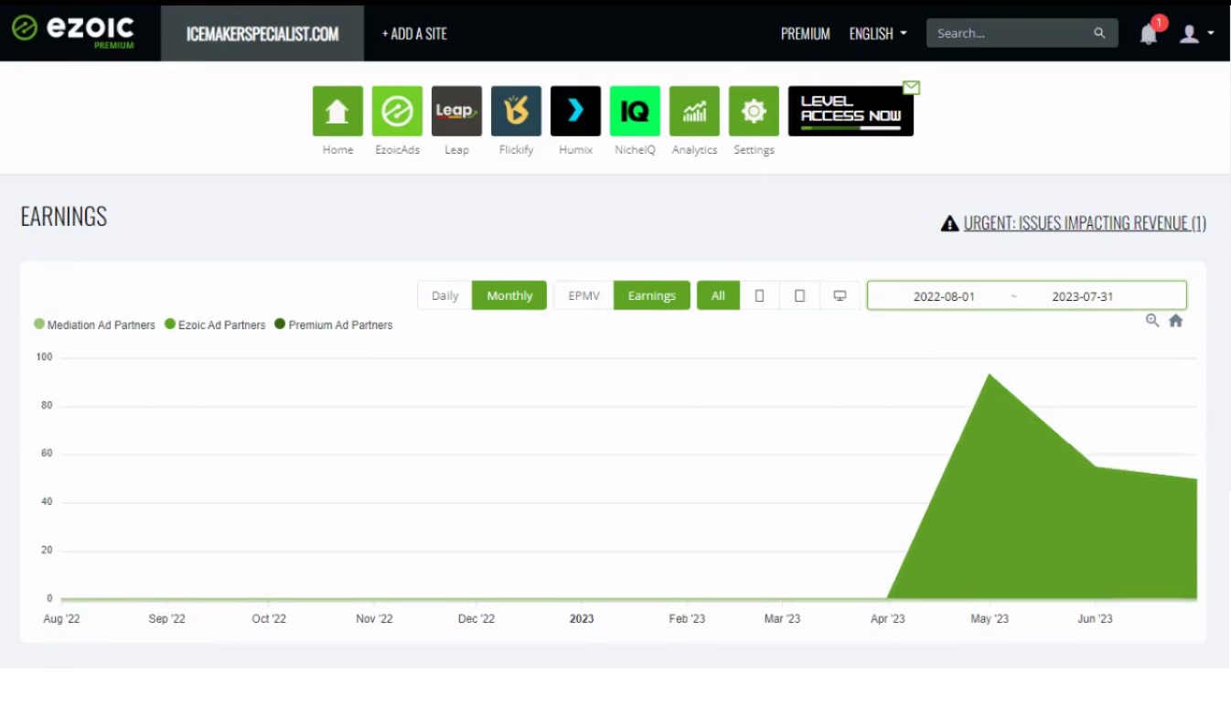Switch chart to Daily view
This screenshot has width=1231, height=728.
tap(445, 295)
